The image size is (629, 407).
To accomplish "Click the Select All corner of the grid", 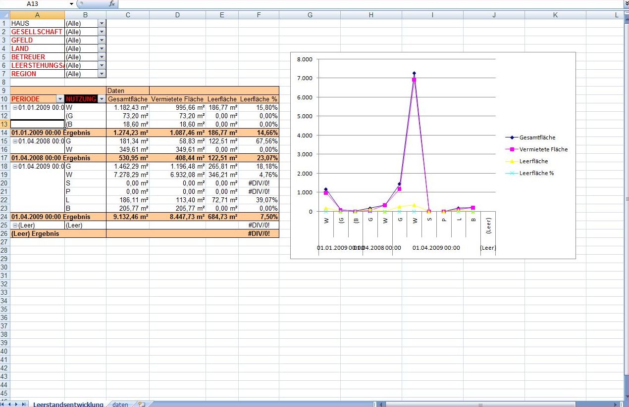I will pyautogui.click(x=5, y=15).
